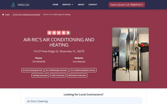Click the second rating star
Image resolution: width=167 pixels, height=104 pixels.
point(54,33)
